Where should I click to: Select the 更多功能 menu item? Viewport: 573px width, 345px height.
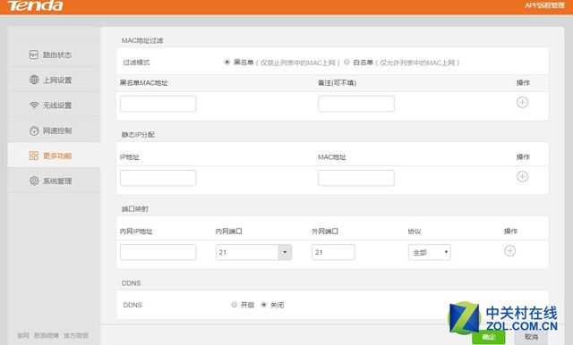(x=54, y=156)
